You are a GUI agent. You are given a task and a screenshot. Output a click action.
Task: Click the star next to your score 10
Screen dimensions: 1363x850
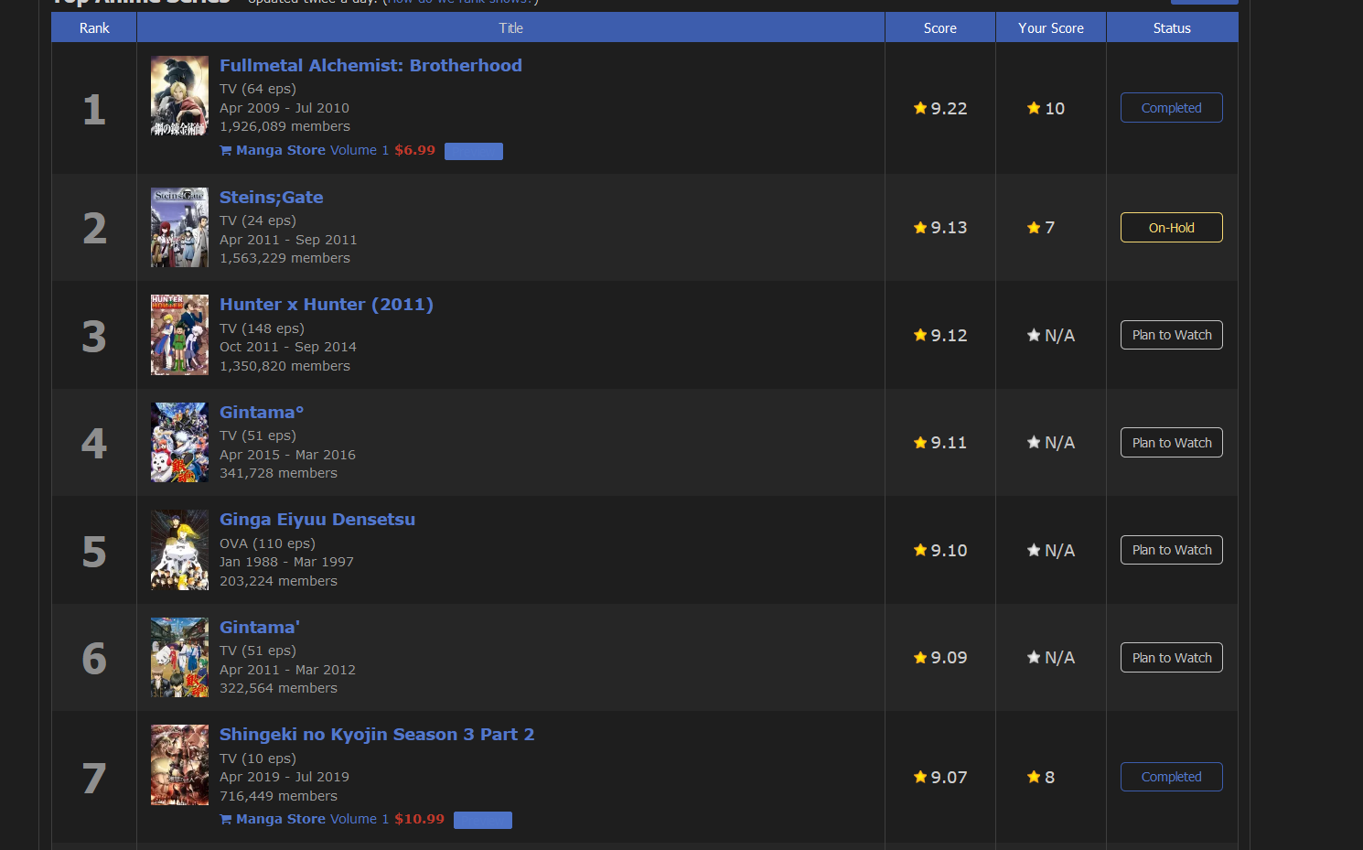pyautogui.click(x=1034, y=108)
